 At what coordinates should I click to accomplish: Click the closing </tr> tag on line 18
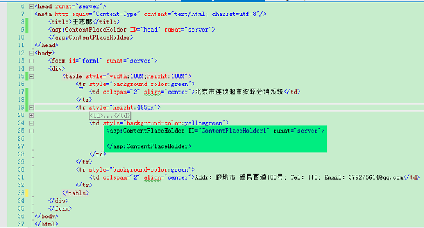pos(84,100)
